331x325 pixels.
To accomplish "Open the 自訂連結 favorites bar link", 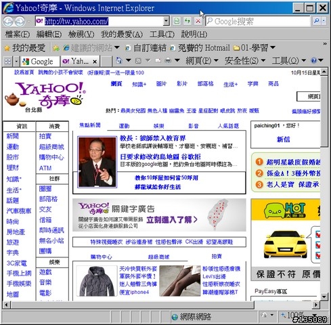I will 146,48.
